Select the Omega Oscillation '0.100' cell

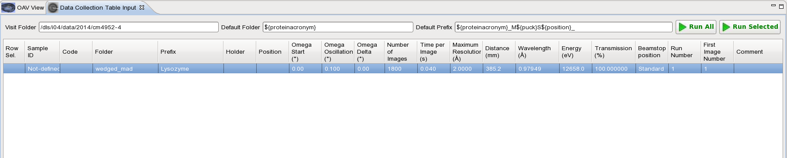[338, 69]
